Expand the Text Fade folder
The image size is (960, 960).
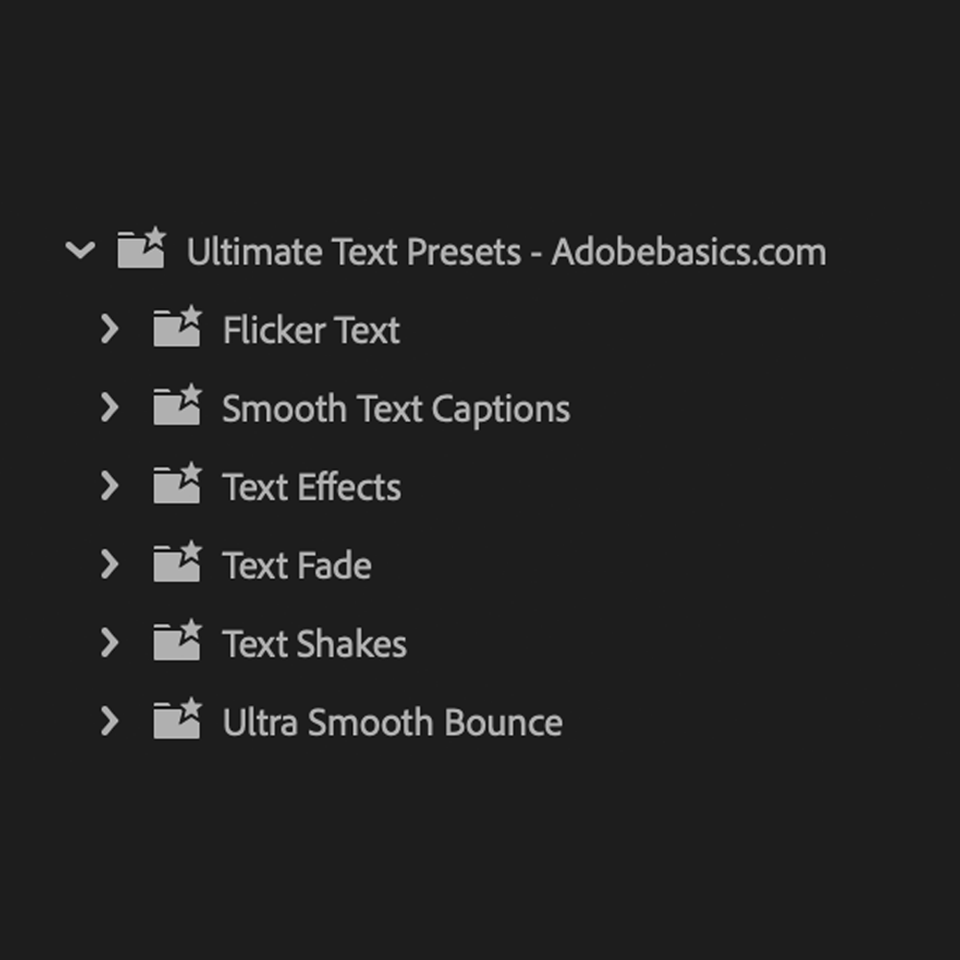coord(111,564)
